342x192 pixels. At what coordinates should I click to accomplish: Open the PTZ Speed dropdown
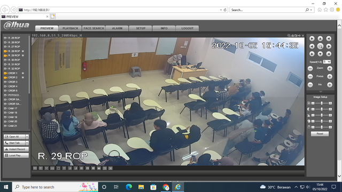pyautogui.click(x=327, y=62)
